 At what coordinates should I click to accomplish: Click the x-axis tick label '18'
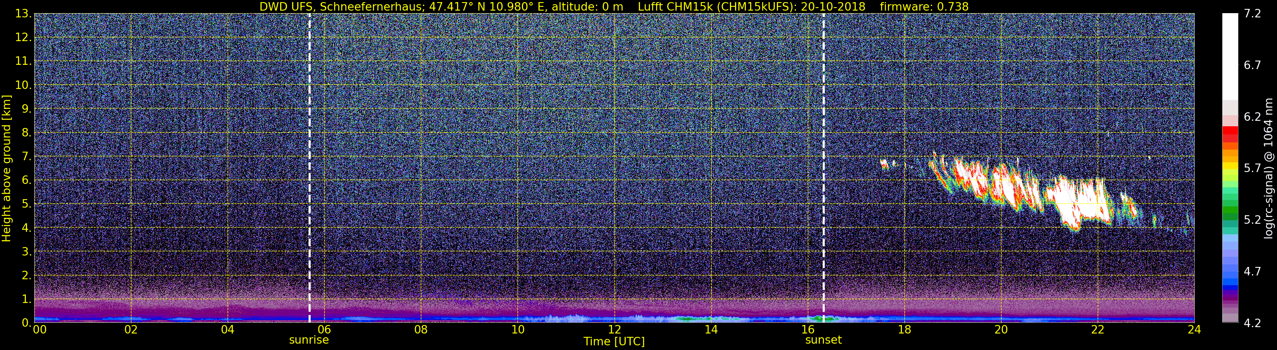pyautogui.click(x=904, y=330)
